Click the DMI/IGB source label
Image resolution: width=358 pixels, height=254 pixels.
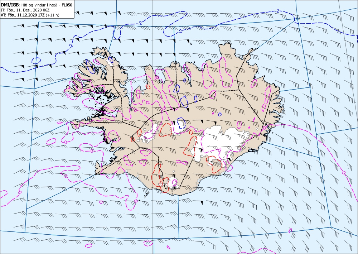tap(10, 5)
